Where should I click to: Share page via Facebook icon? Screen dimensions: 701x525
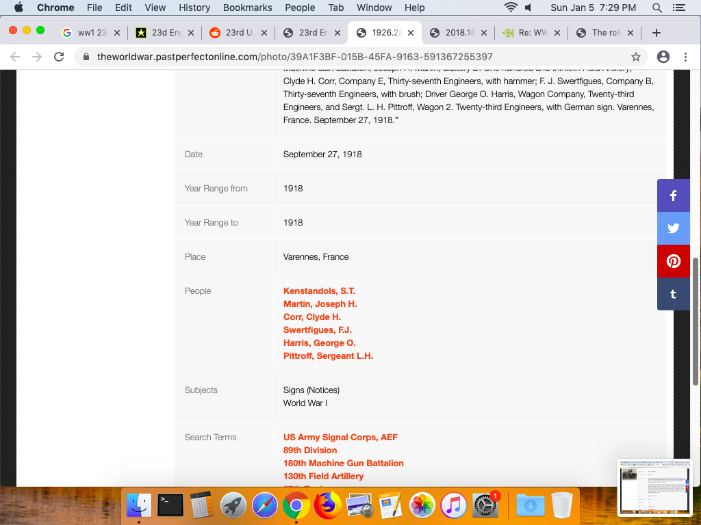pyautogui.click(x=674, y=196)
